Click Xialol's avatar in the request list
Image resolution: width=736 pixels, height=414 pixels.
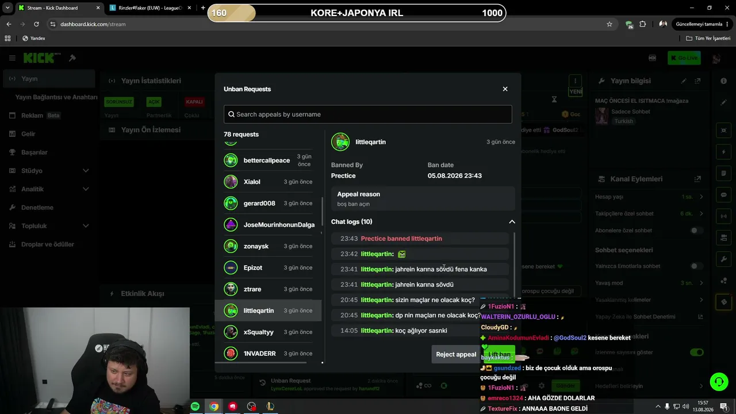tap(231, 182)
